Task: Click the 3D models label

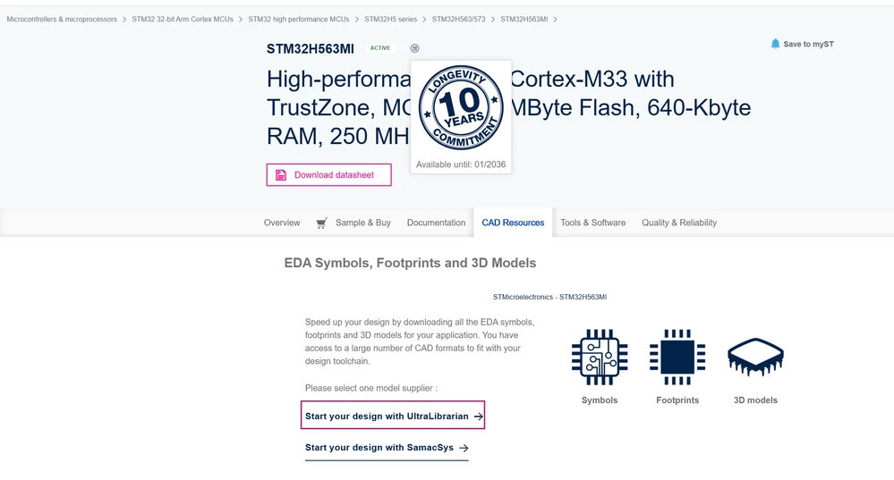Action: 755,400
